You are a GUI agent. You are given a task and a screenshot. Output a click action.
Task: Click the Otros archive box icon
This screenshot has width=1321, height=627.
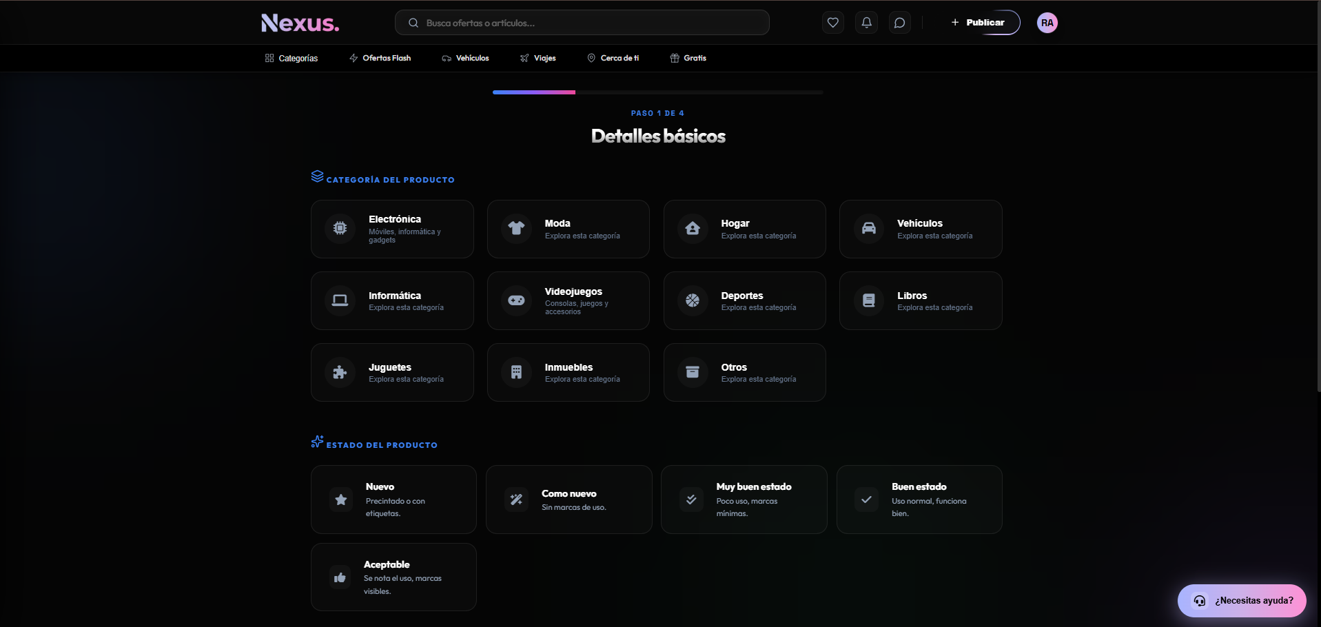point(693,372)
